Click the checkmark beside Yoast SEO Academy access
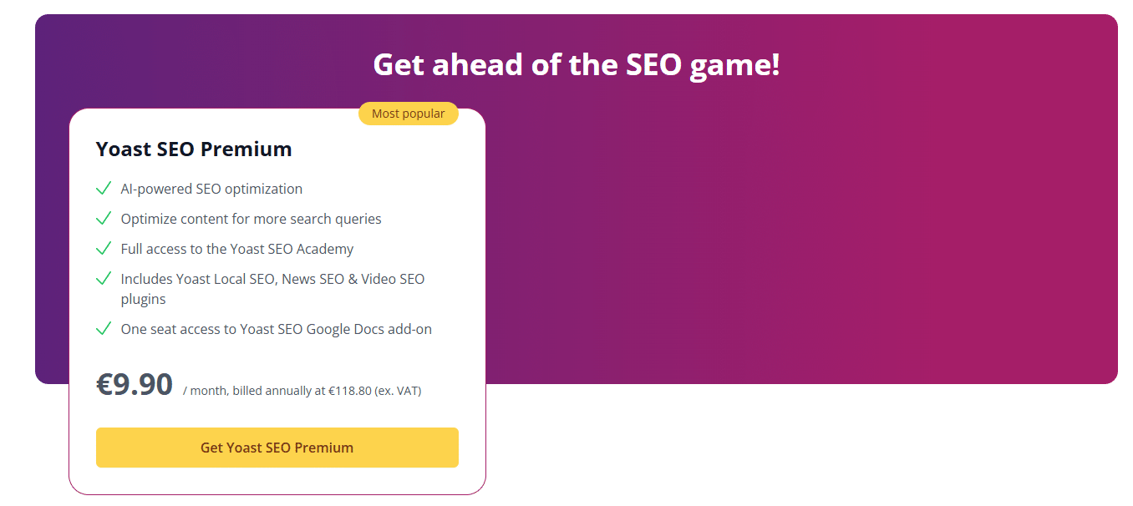This screenshot has height=506, width=1133. click(104, 249)
